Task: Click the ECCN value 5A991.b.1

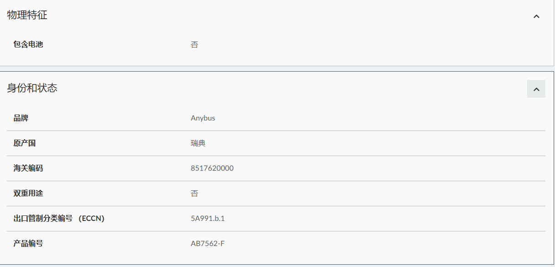Action: point(208,219)
